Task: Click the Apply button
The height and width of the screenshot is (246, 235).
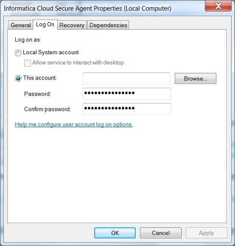Action: pyautogui.click(x=207, y=233)
